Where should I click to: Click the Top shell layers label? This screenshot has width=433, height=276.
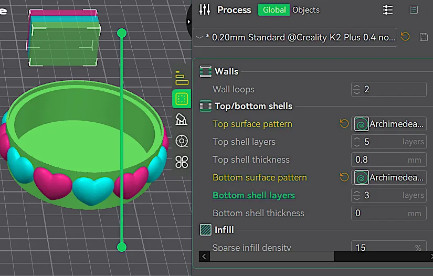pyautogui.click(x=244, y=142)
